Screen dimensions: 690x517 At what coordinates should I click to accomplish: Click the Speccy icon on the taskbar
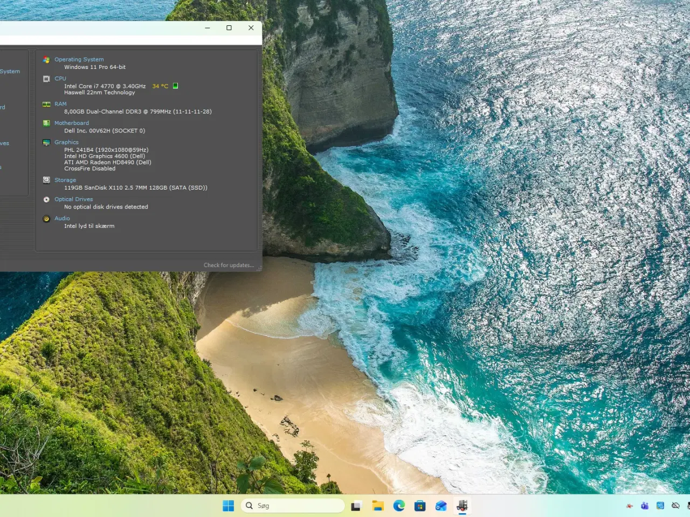462,505
